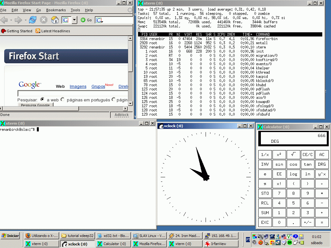The image size is (331, 248).
Task: Click the Google search text field
Action: (73, 93)
